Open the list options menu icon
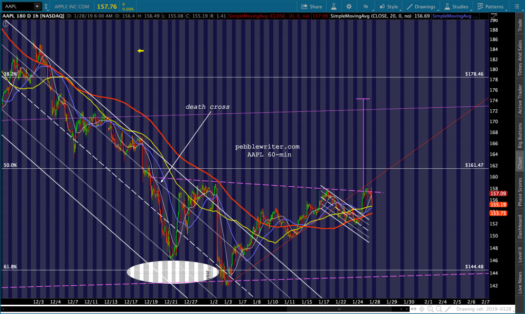The width and height of the screenshot is (525, 314). tap(517, 6)
